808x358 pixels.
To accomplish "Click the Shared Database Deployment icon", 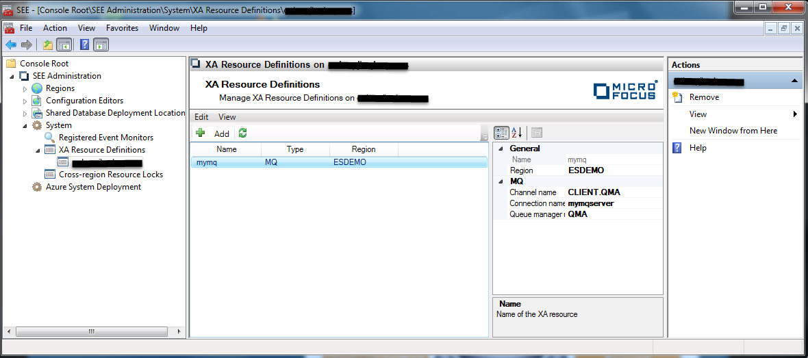I will pyautogui.click(x=38, y=113).
